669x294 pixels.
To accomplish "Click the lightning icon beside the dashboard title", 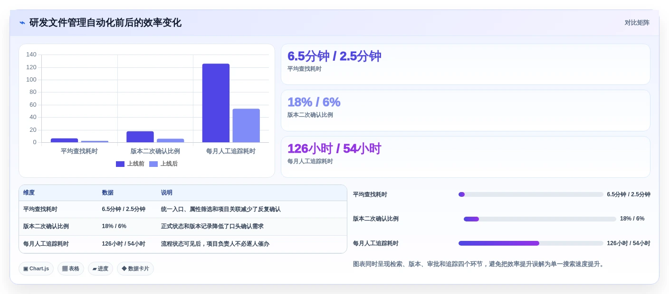I will [22, 23].
